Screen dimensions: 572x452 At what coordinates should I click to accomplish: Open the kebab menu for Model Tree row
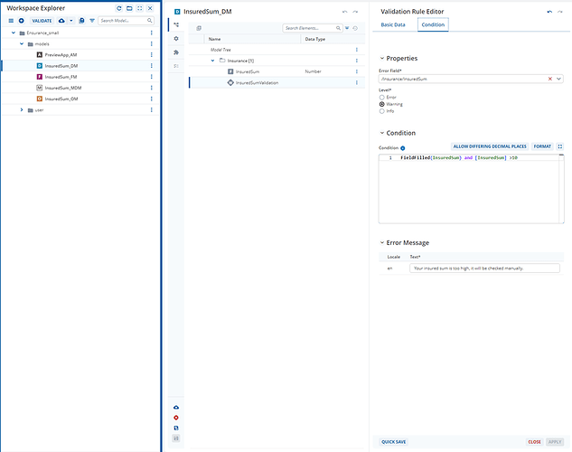point(356,50)
